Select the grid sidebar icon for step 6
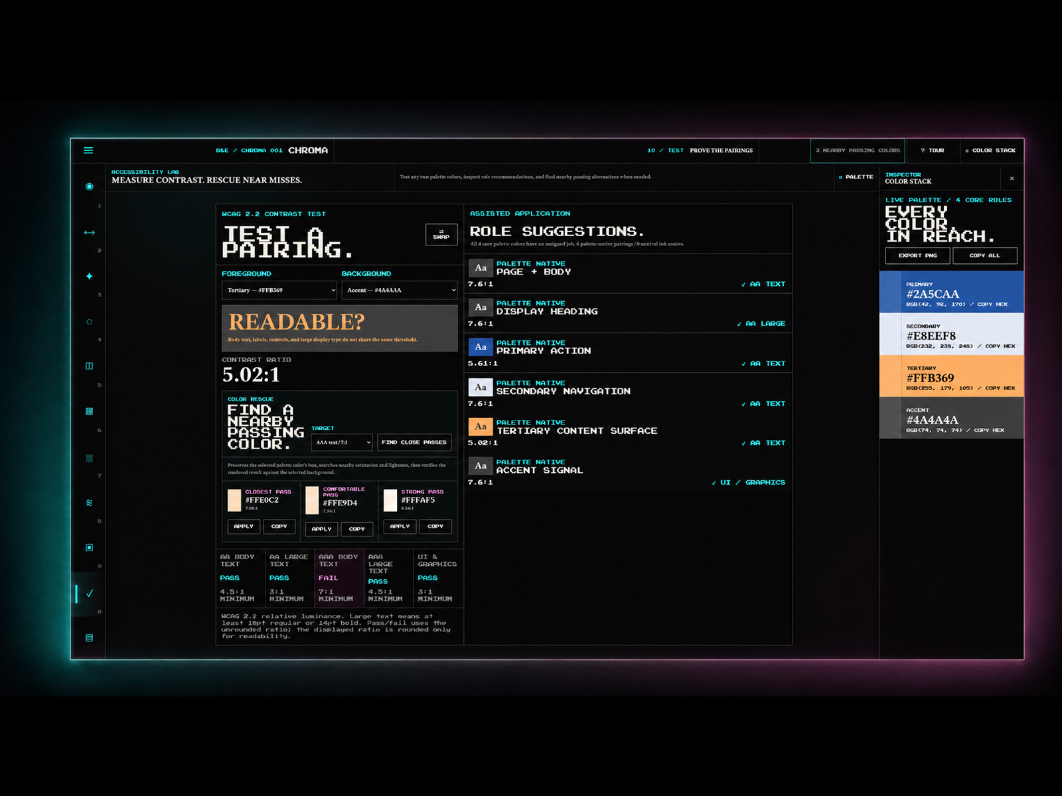Viewport: 1062px width, 796px height. point(90,411)
